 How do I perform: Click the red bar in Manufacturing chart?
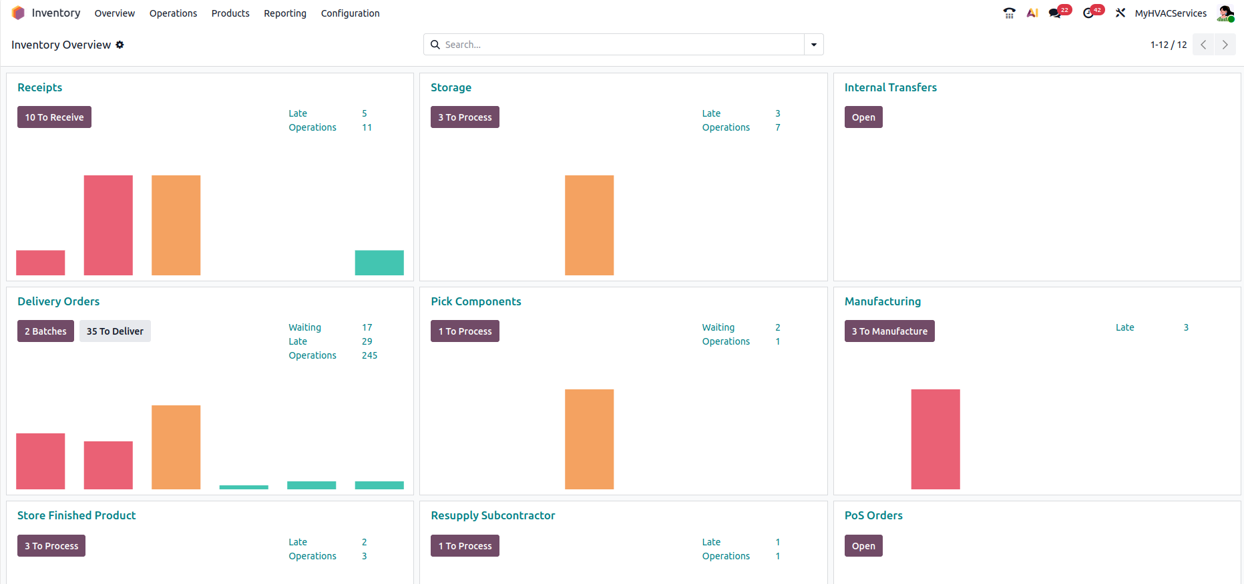point(936,439)
